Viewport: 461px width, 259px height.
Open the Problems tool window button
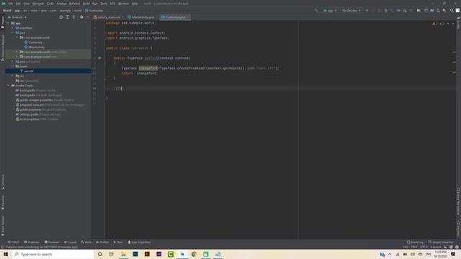32,242
